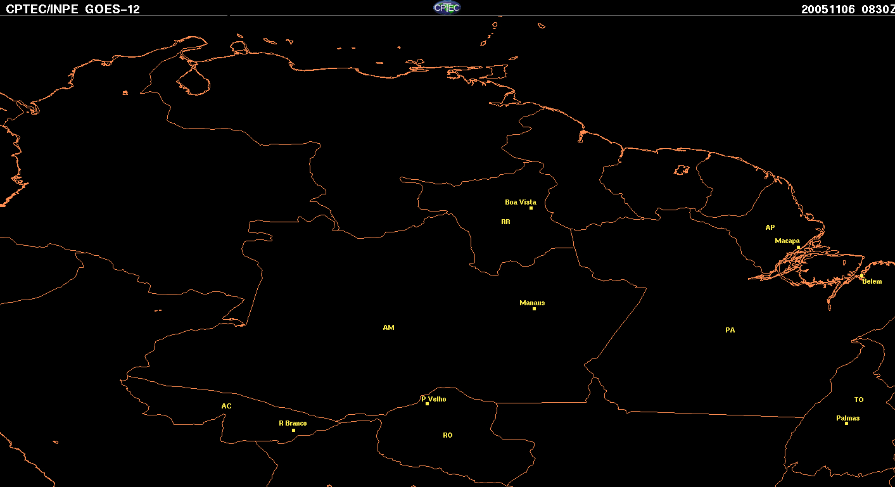This screenshot has width=895, height=487.
Task: Select the AC state label
Action: coord(226,406)
